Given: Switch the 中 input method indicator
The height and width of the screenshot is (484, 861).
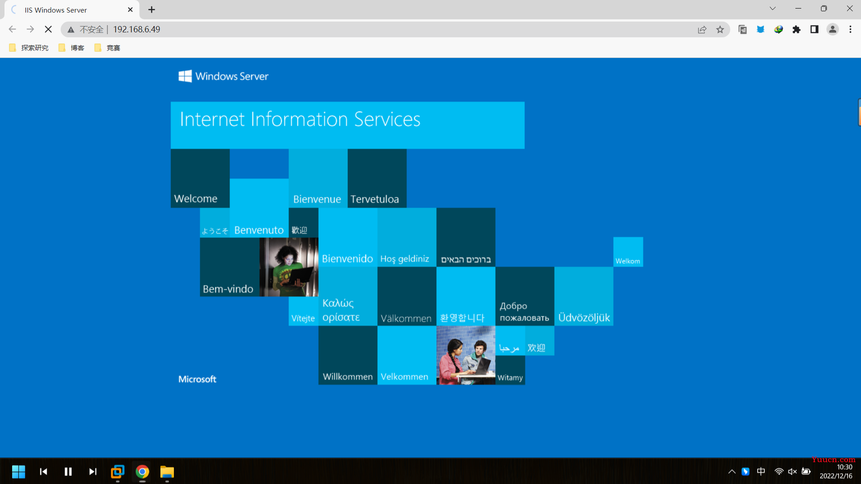Looking at the screenshot, I should (x=761, y=471).
